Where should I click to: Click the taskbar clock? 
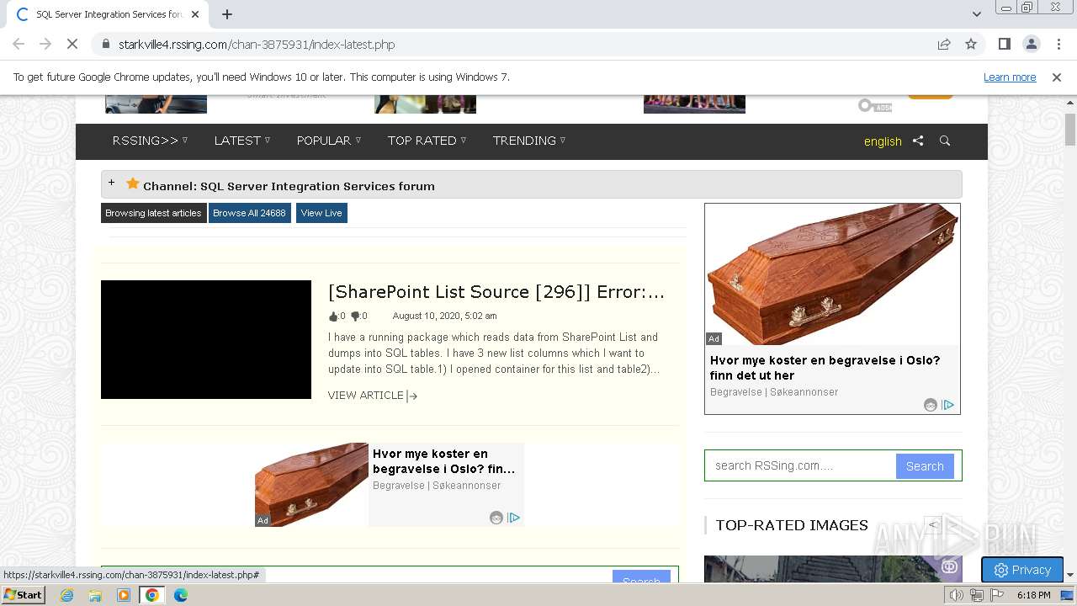tap(1033, 595)
